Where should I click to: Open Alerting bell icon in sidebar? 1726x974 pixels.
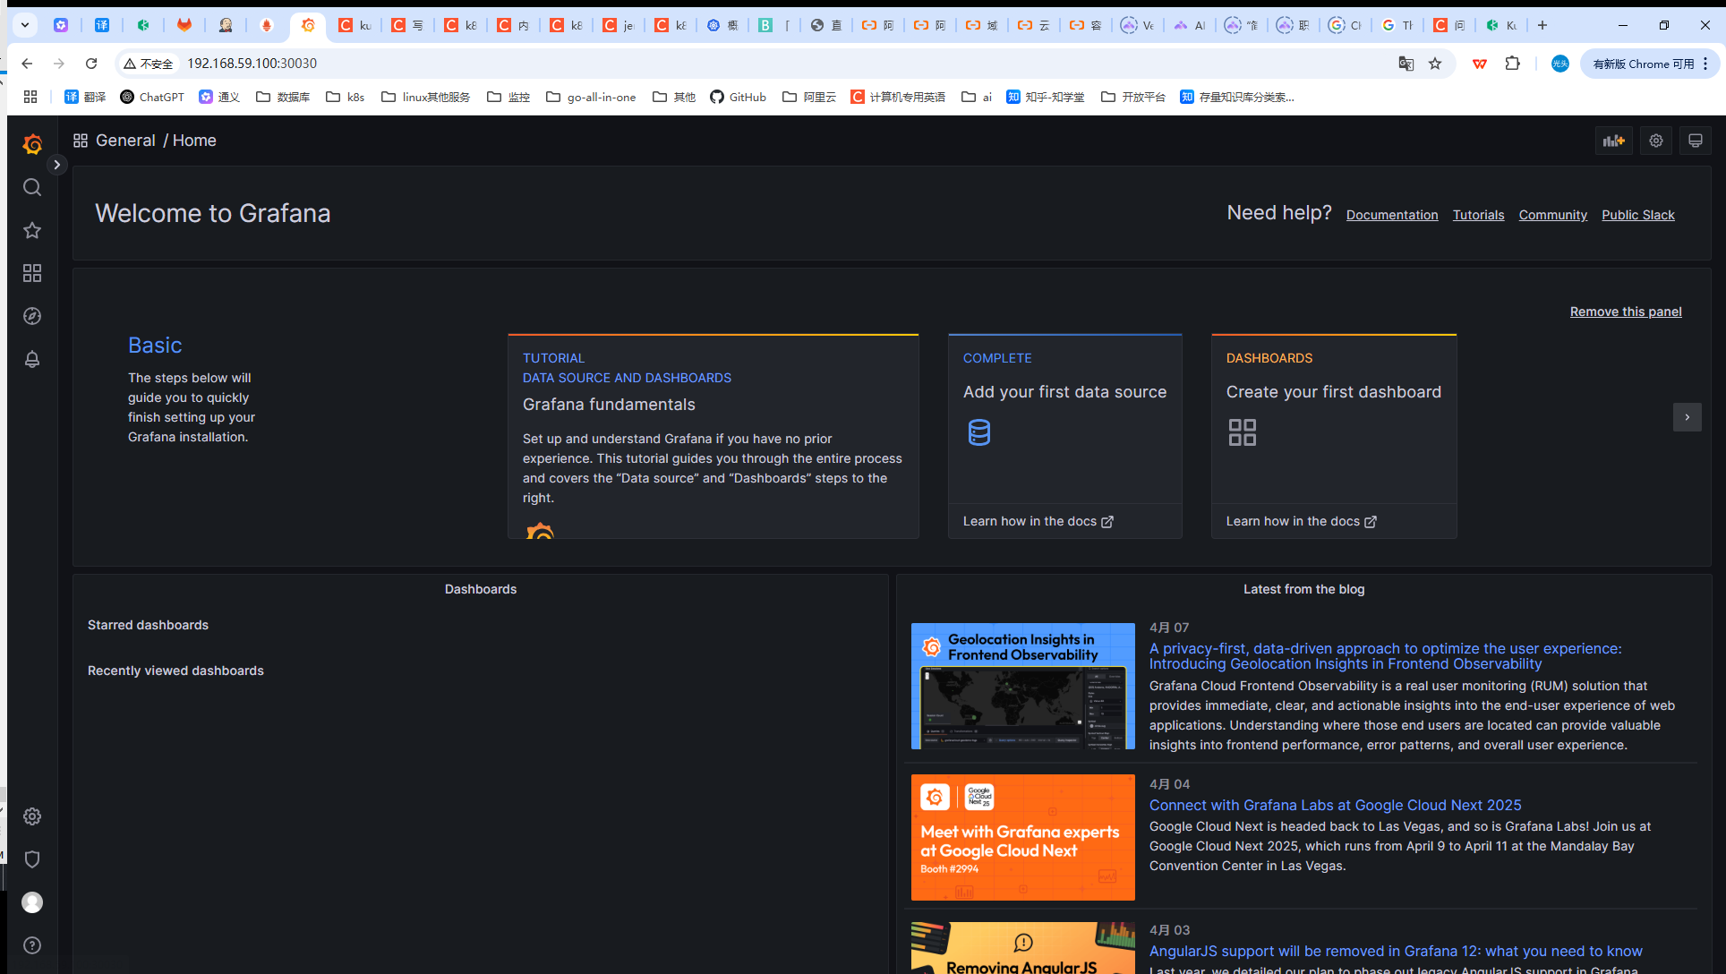coord(32,359)
